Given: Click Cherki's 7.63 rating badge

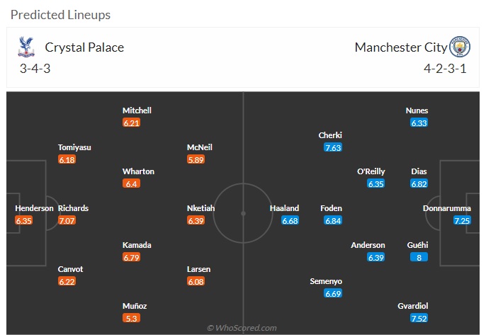Looking at the screenshot, I should point(333,147).
